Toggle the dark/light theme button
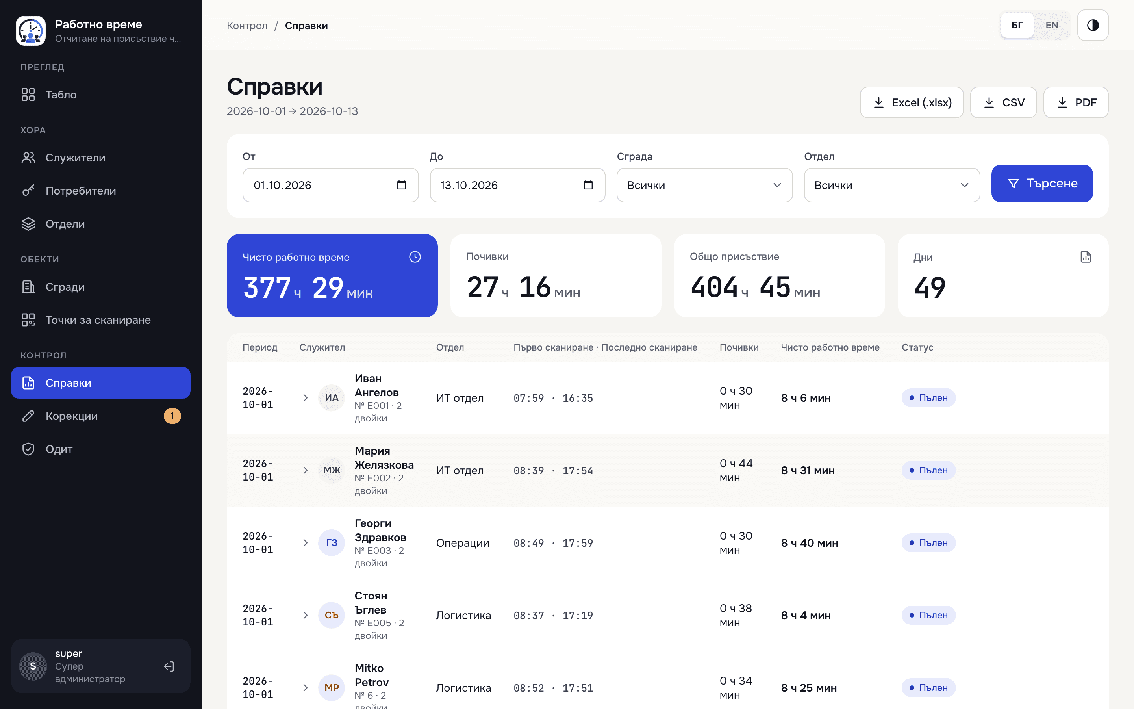 [x=1093, y=25]
